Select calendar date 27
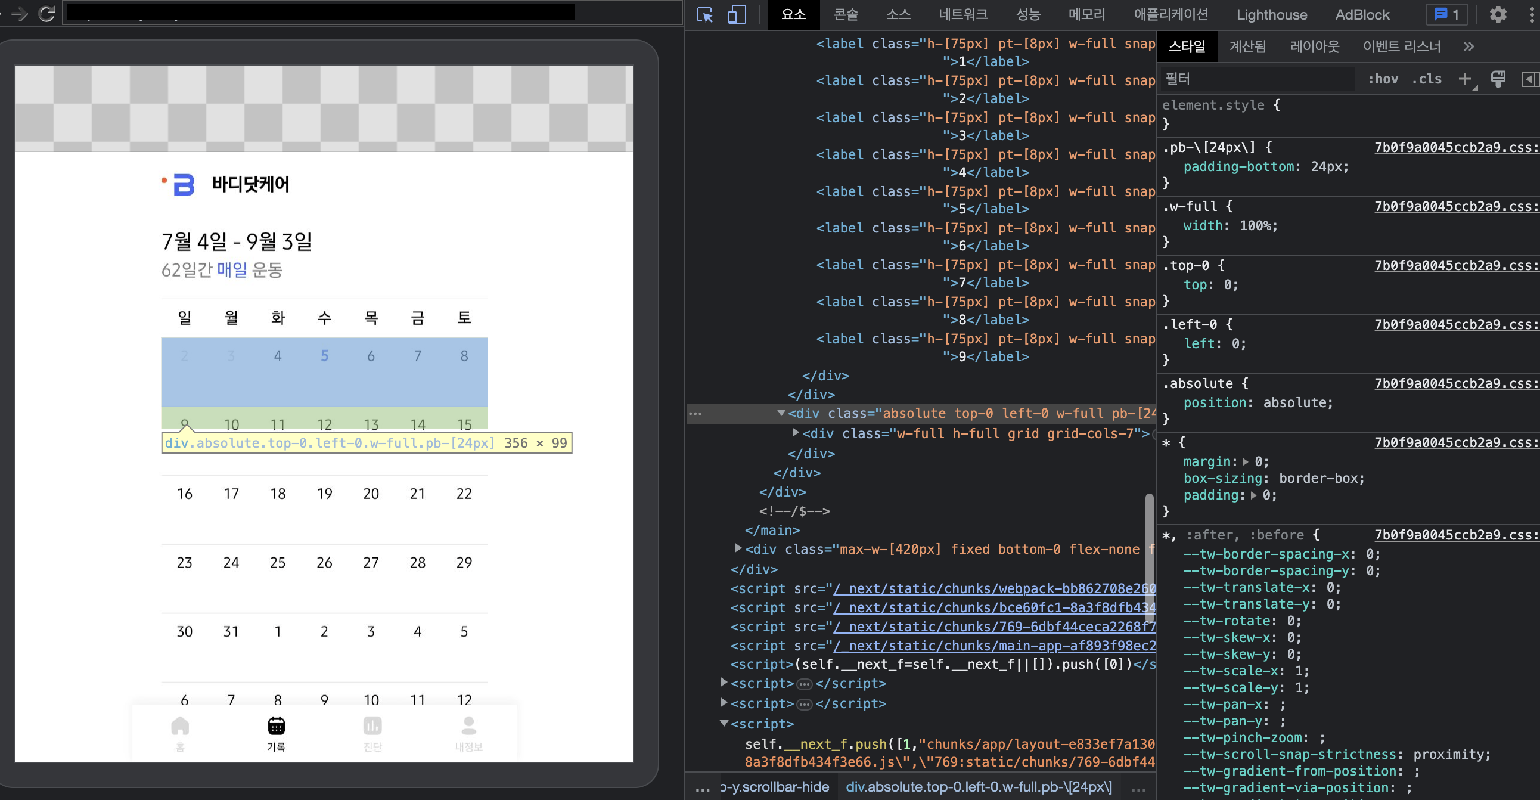1540x800 pixels. click(371, 563)
